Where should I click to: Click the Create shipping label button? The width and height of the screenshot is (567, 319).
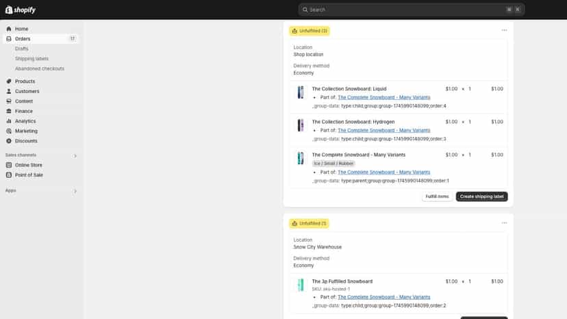[x=481, y=196]
